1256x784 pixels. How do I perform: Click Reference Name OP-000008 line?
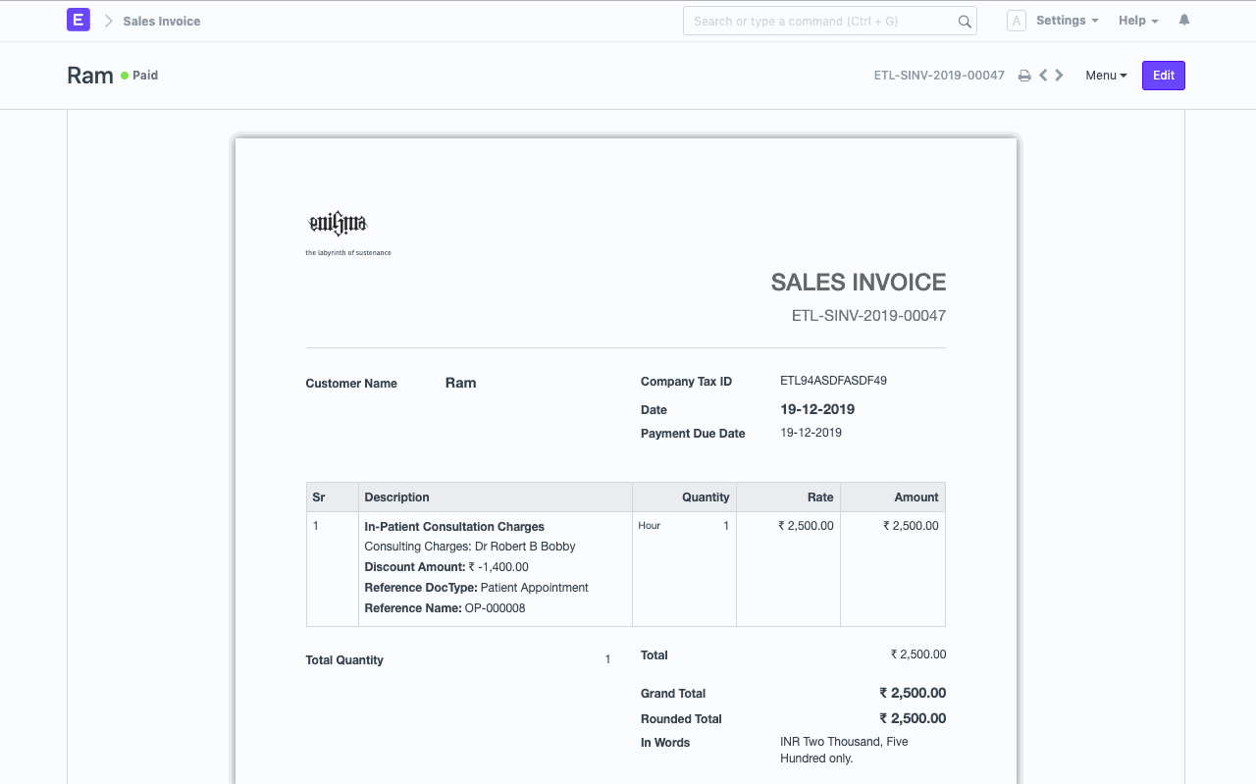tap(445, 608)
